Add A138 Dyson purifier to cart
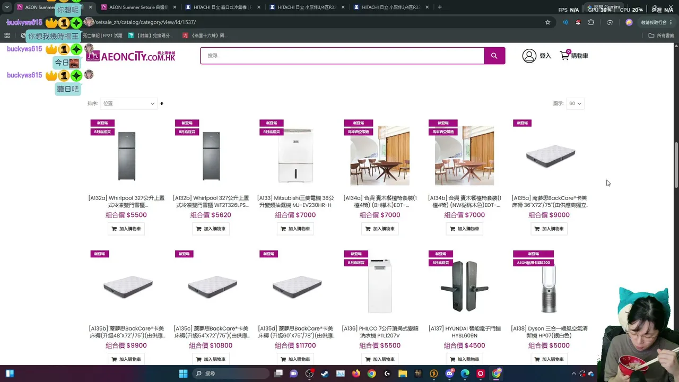Screen dimensions: 679x382 coord(549,359)
